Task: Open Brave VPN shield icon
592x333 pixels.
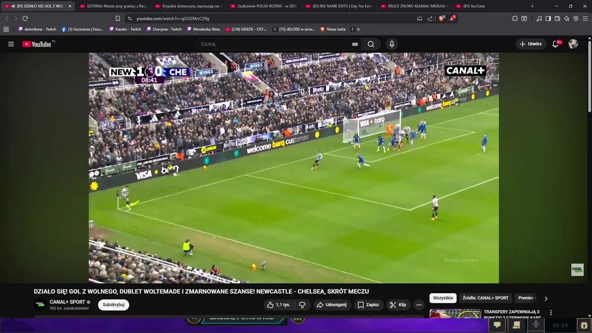Action: click(x=576, y=18)
